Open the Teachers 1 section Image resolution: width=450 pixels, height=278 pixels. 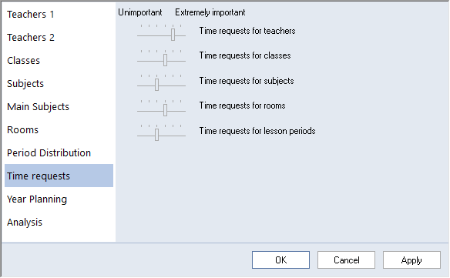(x=59, y=14)
